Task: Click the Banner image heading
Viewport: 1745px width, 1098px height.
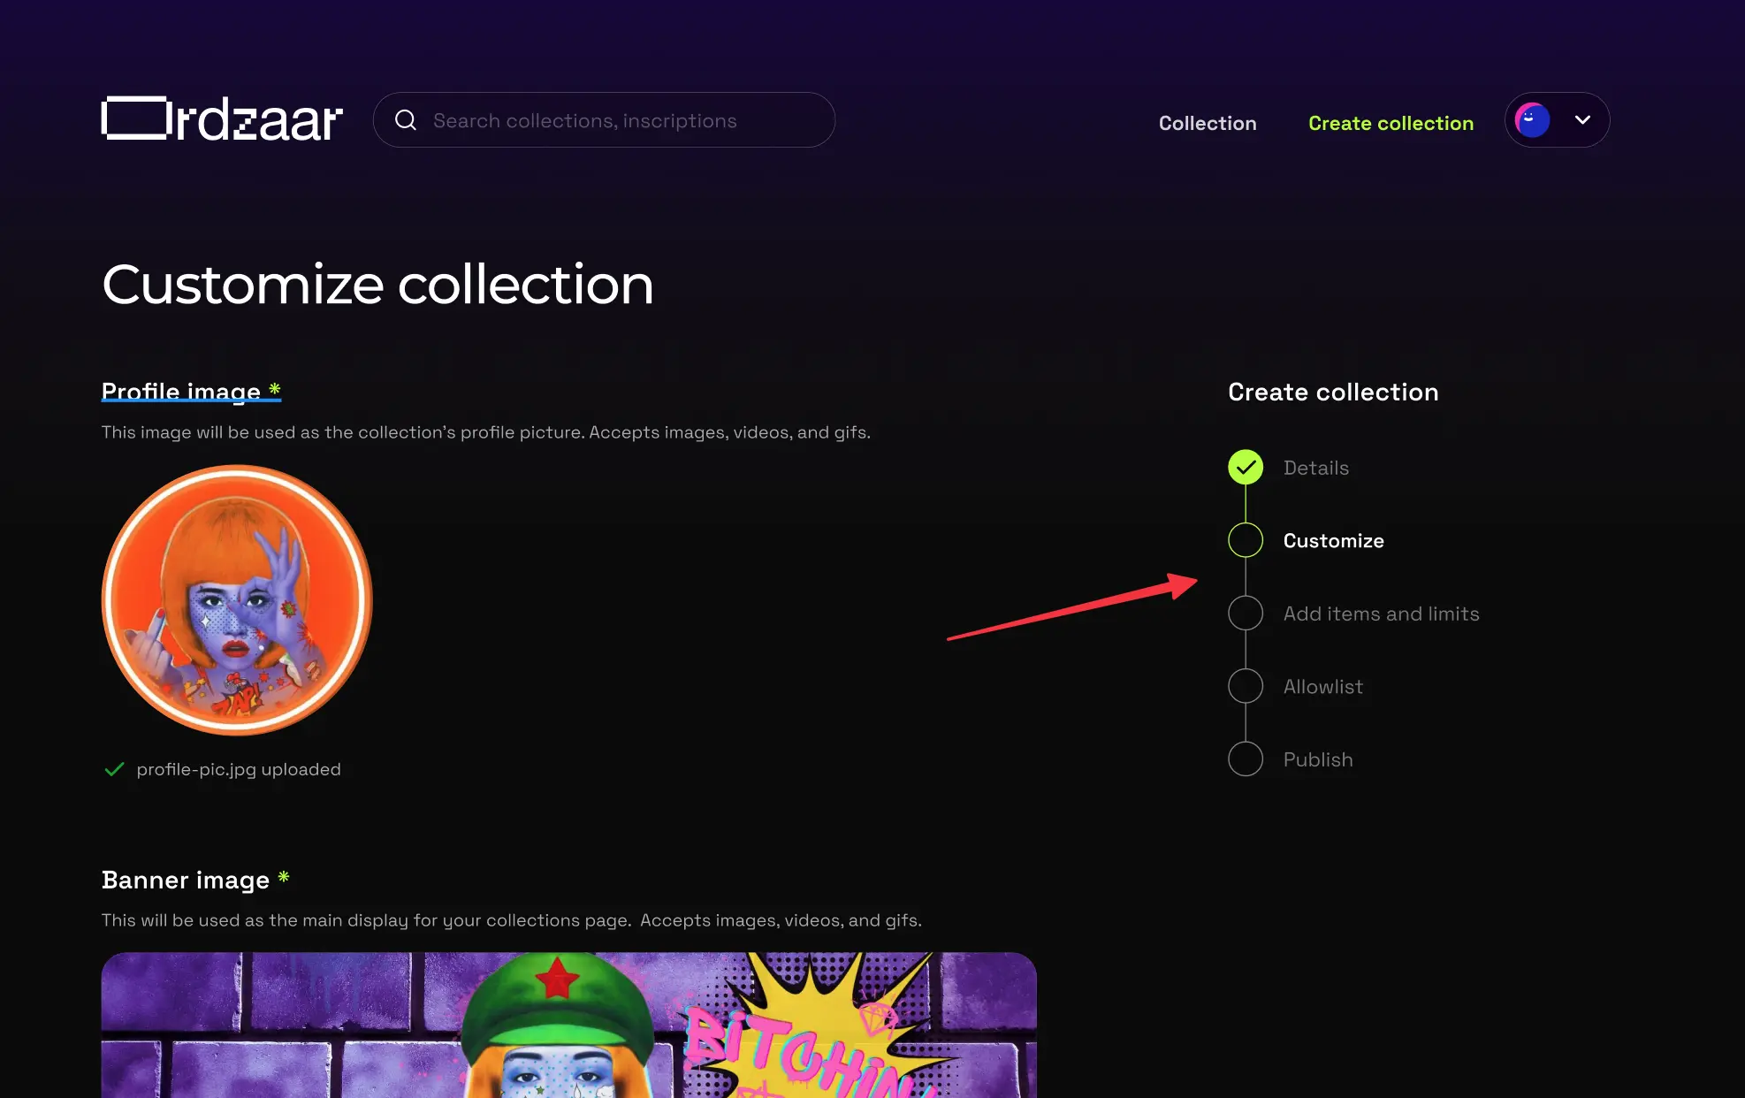Action: click(195, 880)
